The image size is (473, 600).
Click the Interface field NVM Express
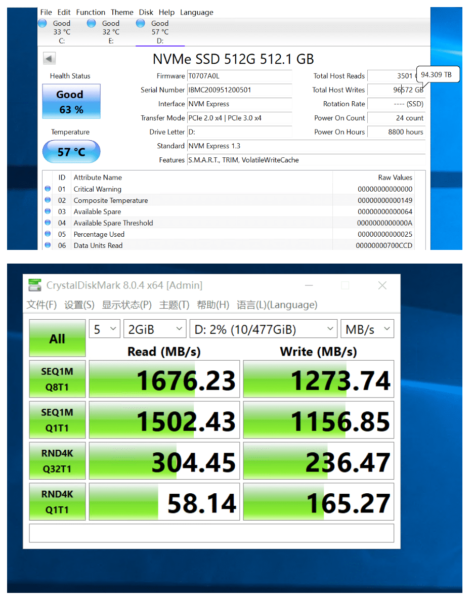[239, 104]
